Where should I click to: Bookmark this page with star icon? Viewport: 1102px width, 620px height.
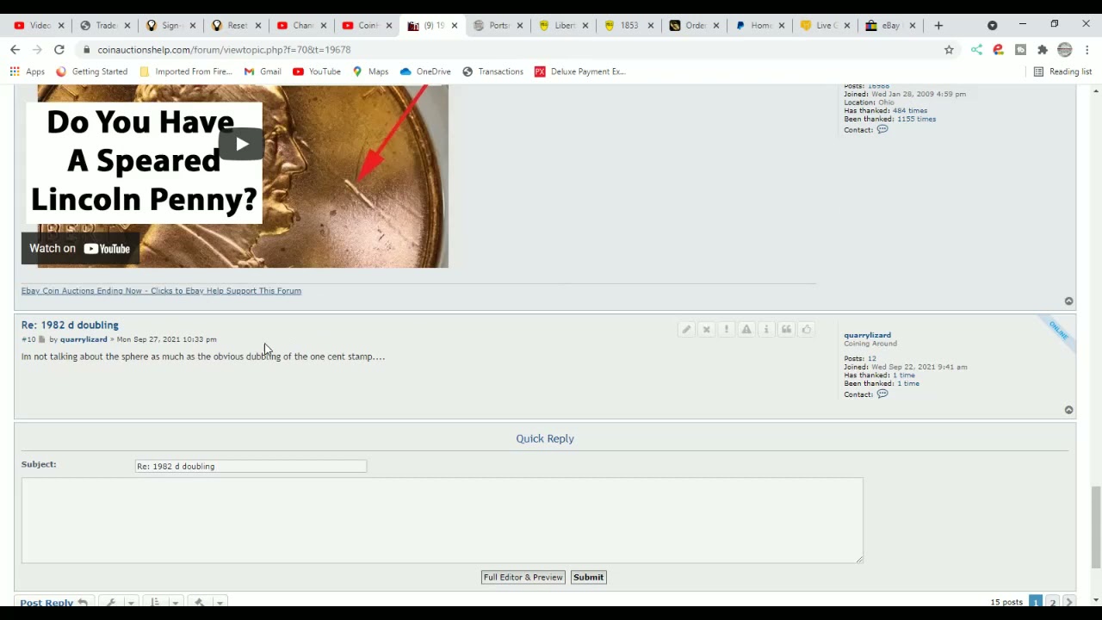coord(949,50)
